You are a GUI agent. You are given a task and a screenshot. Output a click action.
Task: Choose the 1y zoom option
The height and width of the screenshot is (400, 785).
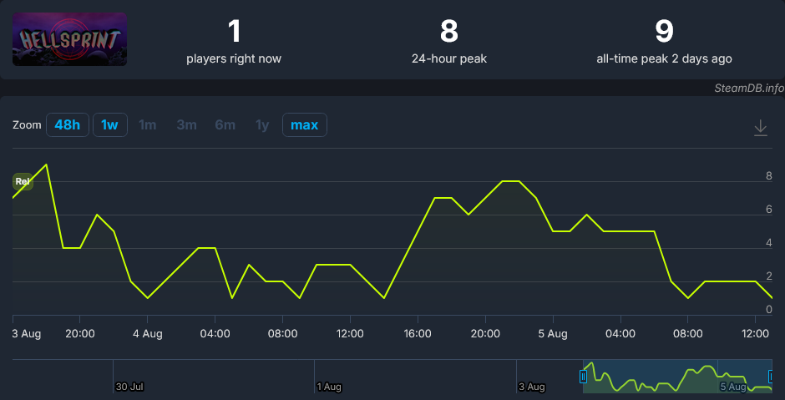tap(262, 124)
